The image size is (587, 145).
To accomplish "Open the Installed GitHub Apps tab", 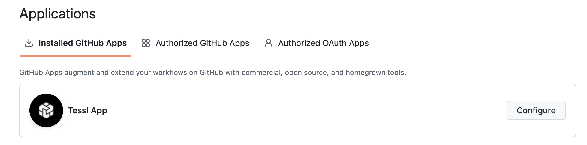I will (83, 43).
